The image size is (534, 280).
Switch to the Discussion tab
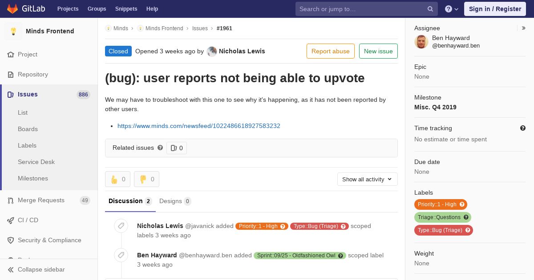130,201
